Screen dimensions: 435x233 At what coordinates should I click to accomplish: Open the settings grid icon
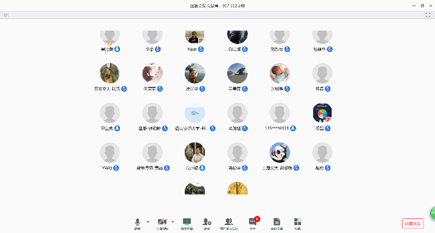click(298, 224)
